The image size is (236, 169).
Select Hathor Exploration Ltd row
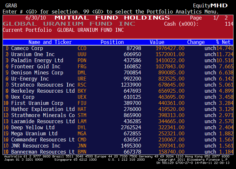(118, 109)
